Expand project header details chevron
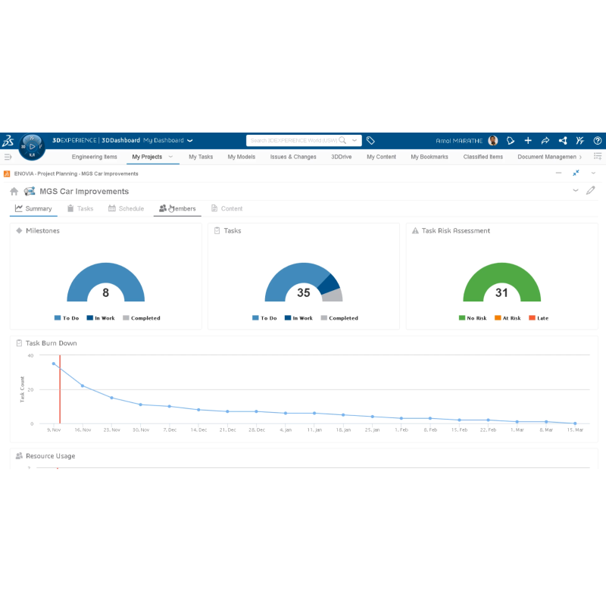 (x=576, y=190)
